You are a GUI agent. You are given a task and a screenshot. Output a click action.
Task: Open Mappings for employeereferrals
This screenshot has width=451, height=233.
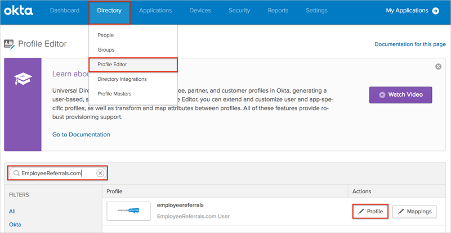pos(414,212)
